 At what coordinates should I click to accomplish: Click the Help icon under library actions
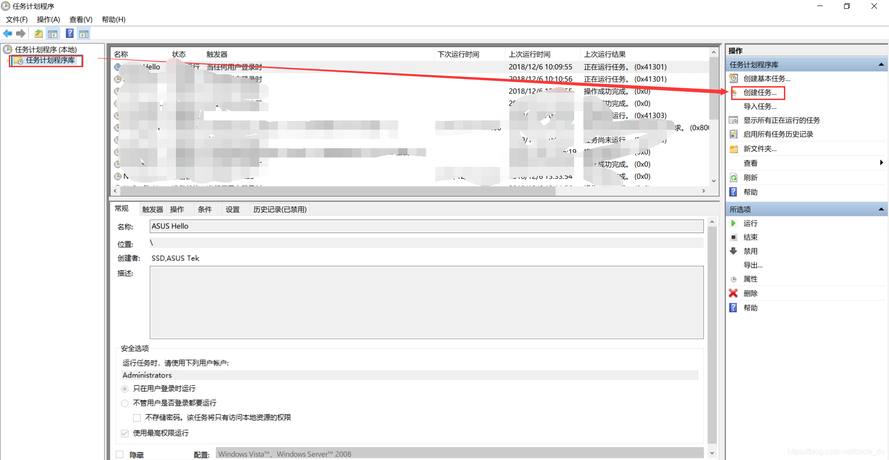733,192
